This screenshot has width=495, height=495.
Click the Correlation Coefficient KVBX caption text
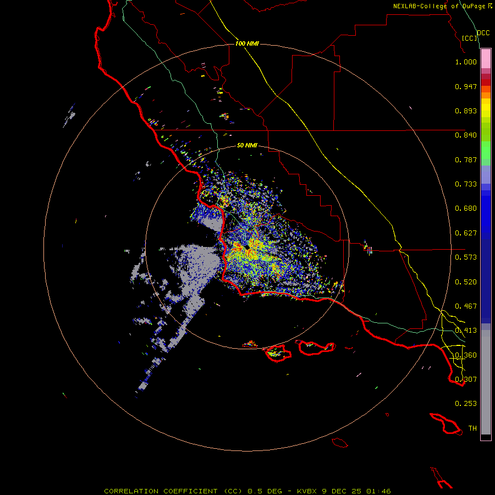pos(247,491)
